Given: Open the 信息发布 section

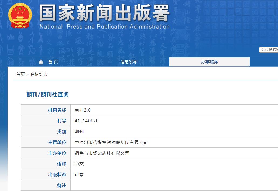Looking at the screenshot, I should 129,62.
